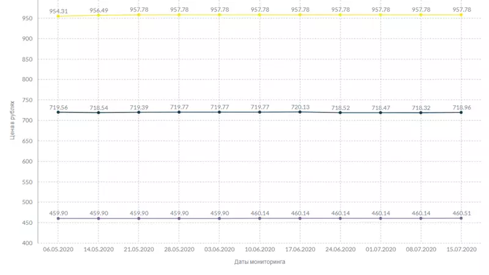The width and height of the screenshot is (489, 275).
Task: Select the 21.05.2020 x-axis tick label
Action: click(x=139, y=249)
